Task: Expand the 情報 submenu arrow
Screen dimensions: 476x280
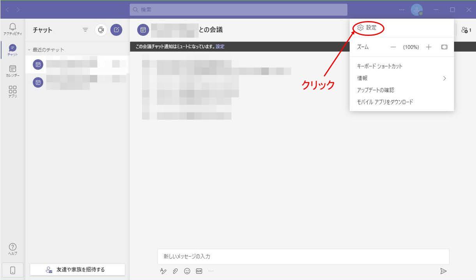Action: pyautogui.click(x=444, y=78)
